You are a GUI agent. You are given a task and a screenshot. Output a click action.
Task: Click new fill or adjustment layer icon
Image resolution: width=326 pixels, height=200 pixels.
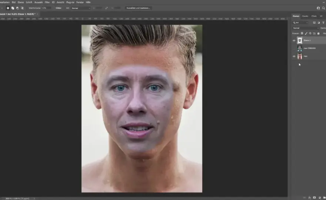coord(320,197)
